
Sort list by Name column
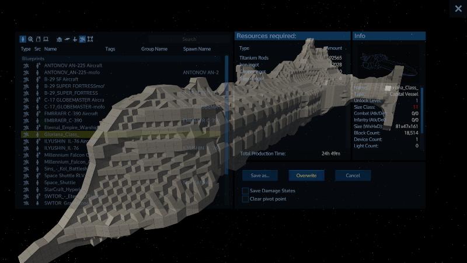(50, 49)
